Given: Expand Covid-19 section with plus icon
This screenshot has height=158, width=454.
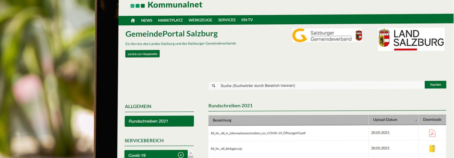Looking at the screenshot, I should [x=180, y=155].
